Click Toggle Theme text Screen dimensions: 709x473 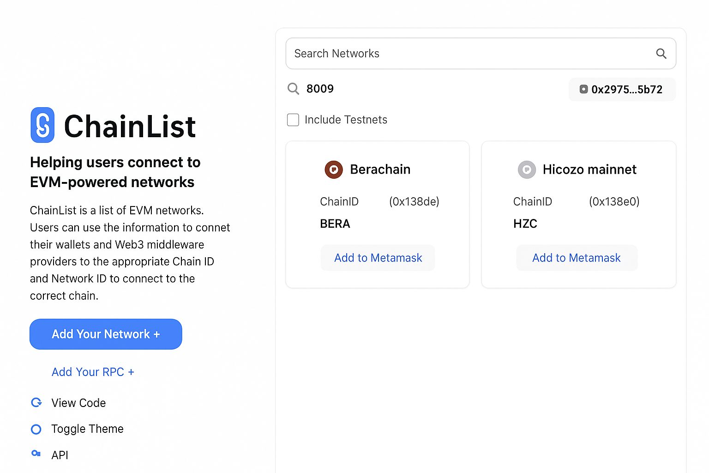point(87,429)
